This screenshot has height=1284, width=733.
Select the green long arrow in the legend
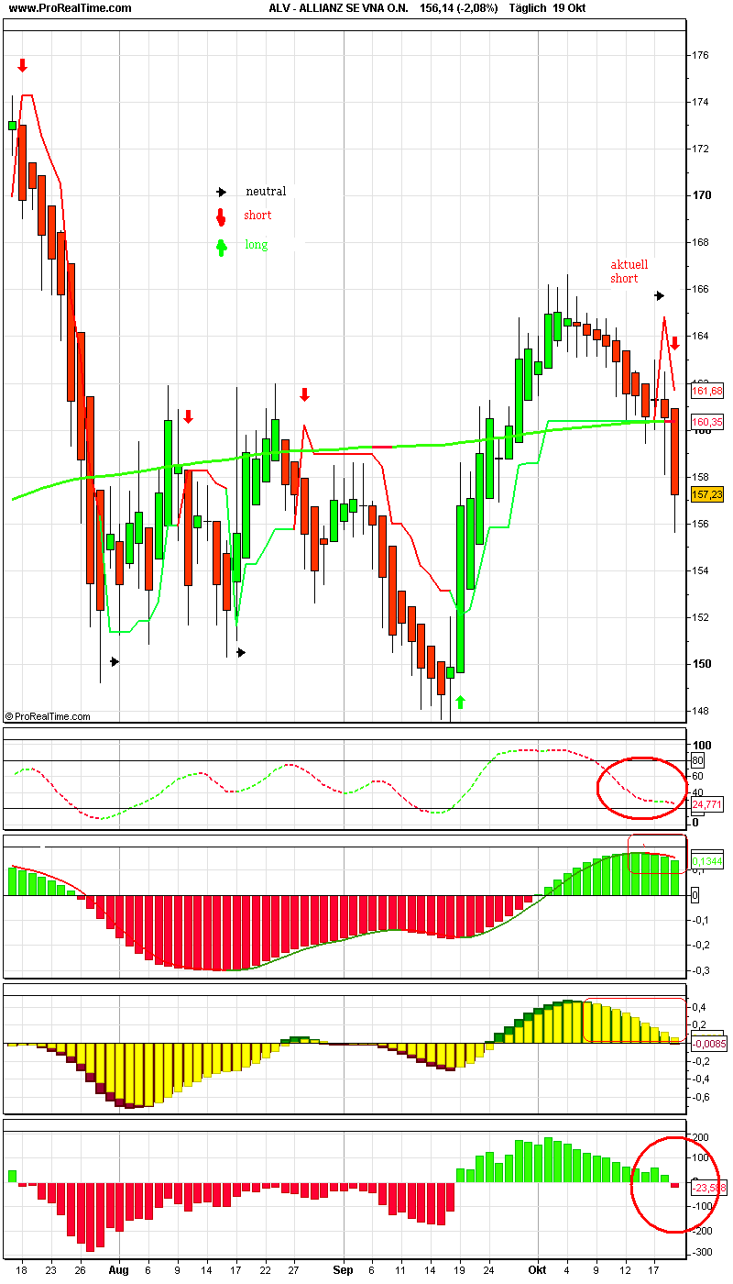220,246
